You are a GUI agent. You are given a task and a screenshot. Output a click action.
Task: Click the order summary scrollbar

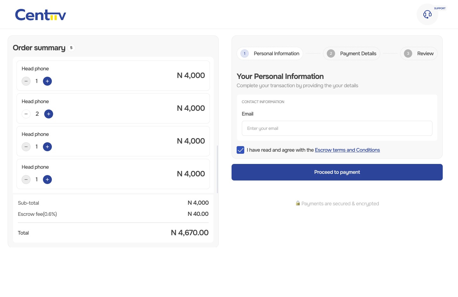point(217,169)
